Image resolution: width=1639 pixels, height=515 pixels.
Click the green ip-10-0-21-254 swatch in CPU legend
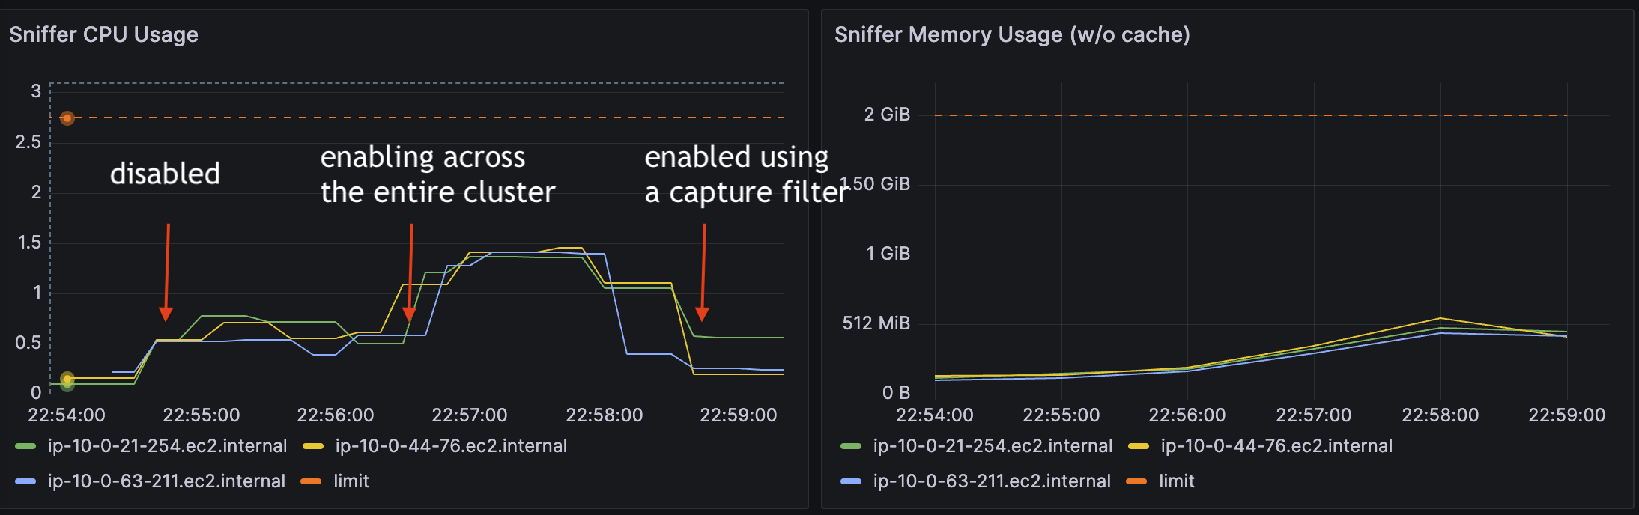(25, 447)
